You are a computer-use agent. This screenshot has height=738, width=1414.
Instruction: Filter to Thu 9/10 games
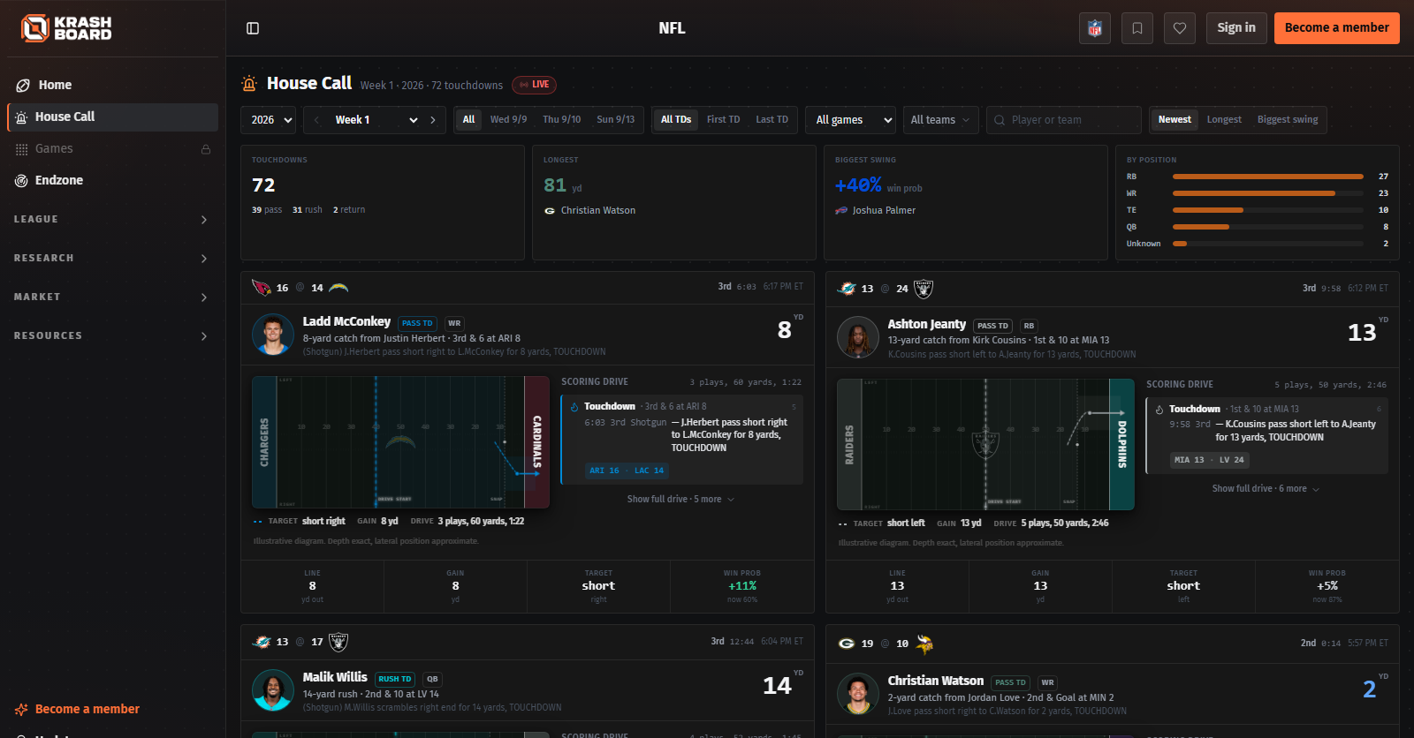click(x=562, y=120)
